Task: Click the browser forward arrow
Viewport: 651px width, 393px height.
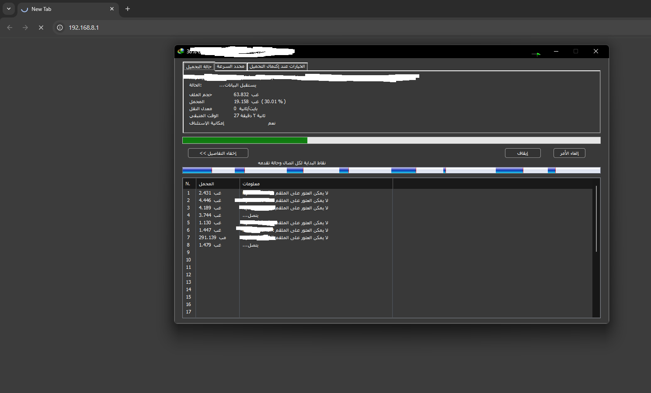Action: coord(25,28)
